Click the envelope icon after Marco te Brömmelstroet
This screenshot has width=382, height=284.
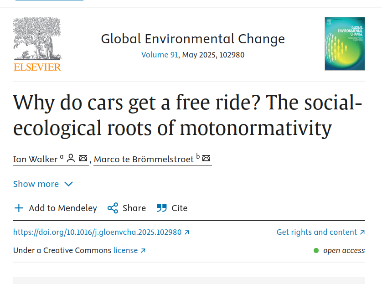click(x=206, y=159)
